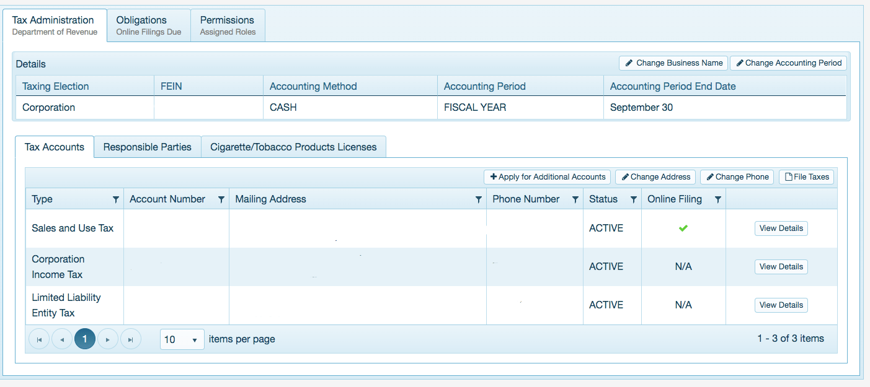Image resolution: width=870 pixels, height=387 pixels.
Task: Go to the previous page arrow
Action: click(62, 339)
